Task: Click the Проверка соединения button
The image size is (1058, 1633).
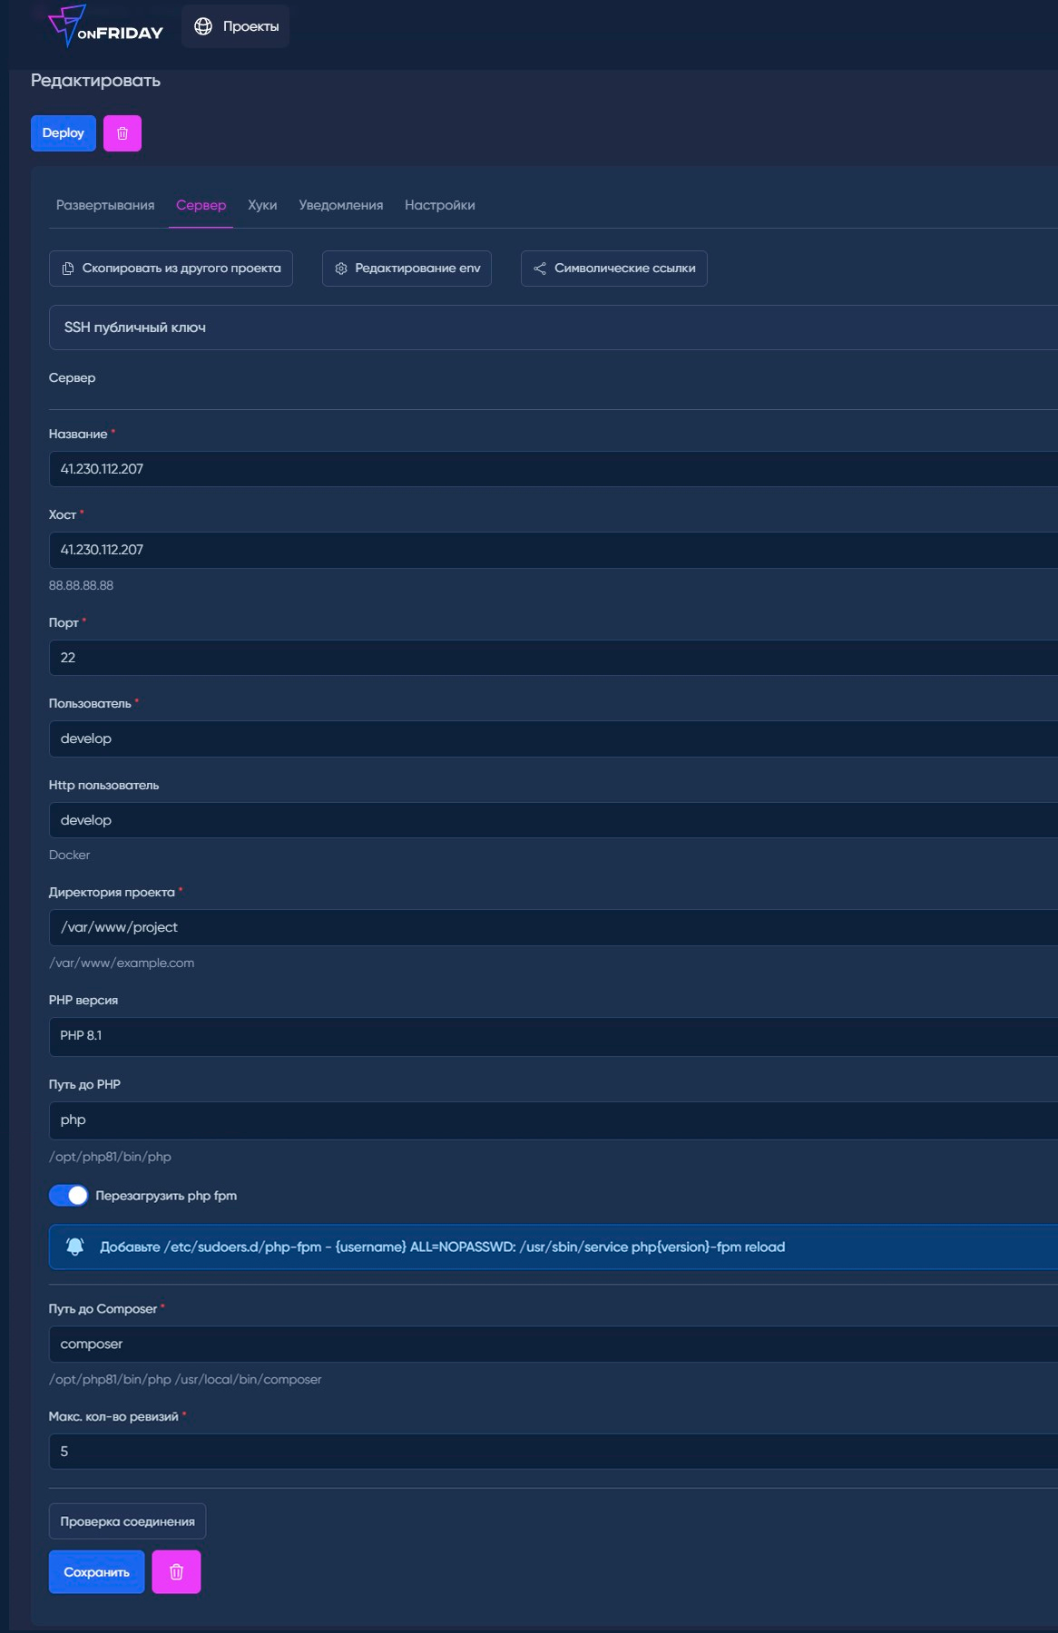Action: pos(127,1521)
